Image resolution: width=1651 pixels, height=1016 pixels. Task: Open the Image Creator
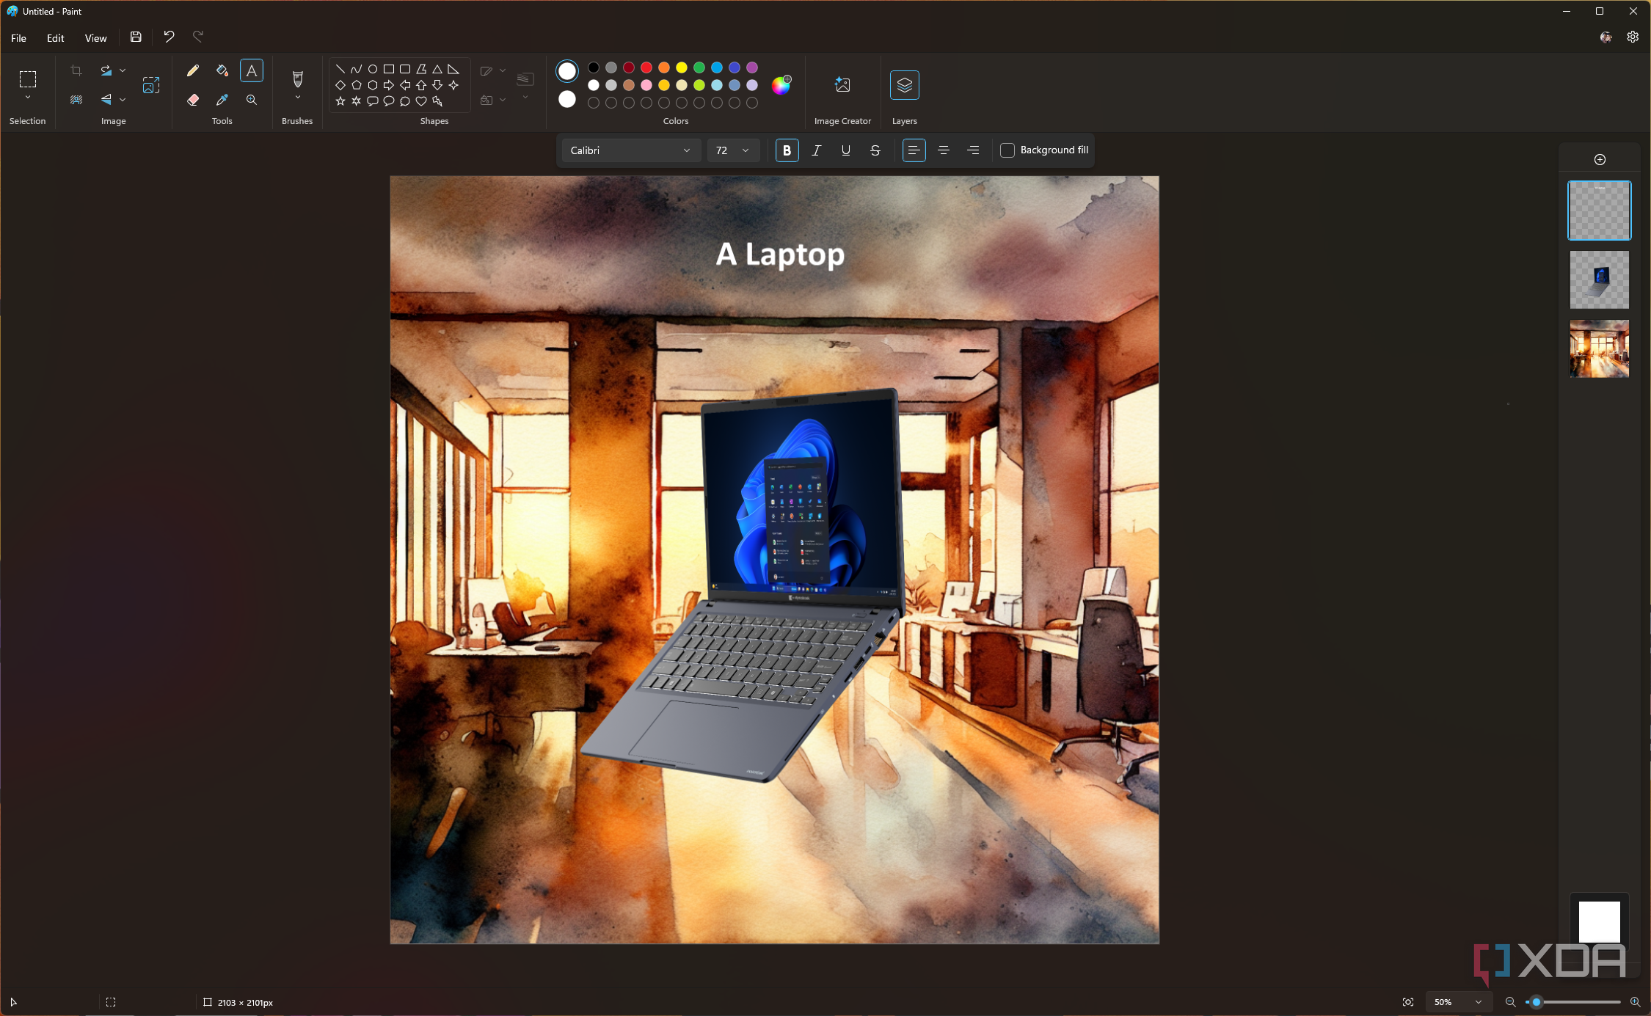point(842,85)
